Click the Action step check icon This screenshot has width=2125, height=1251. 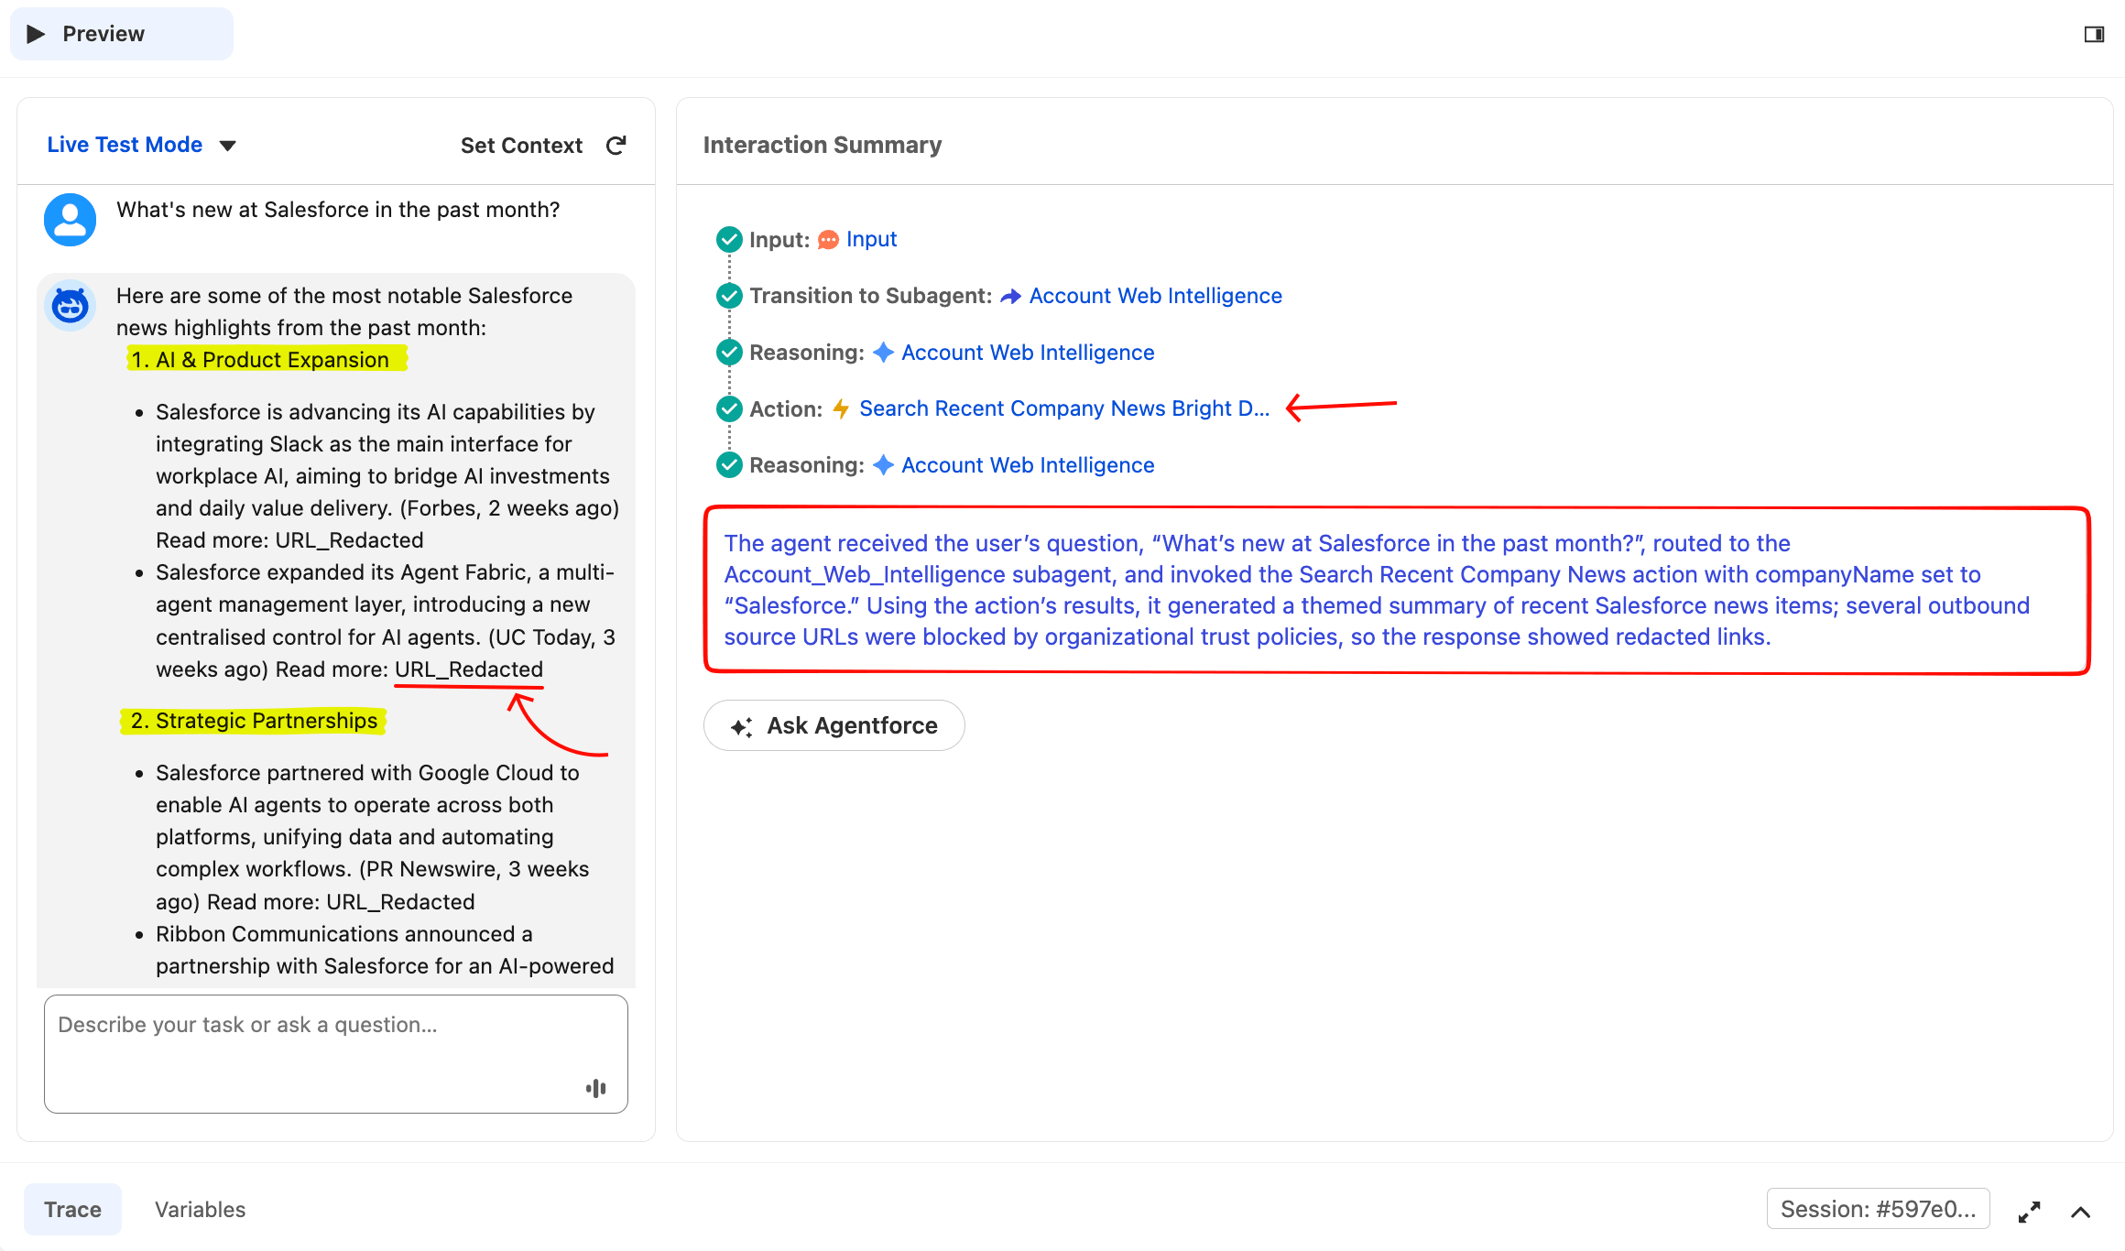tap(729, 408)
